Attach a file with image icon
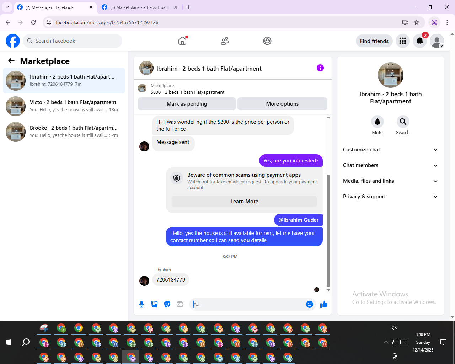Screen dimensions: 455x364 pyautogui.click(x=154, y=304)
